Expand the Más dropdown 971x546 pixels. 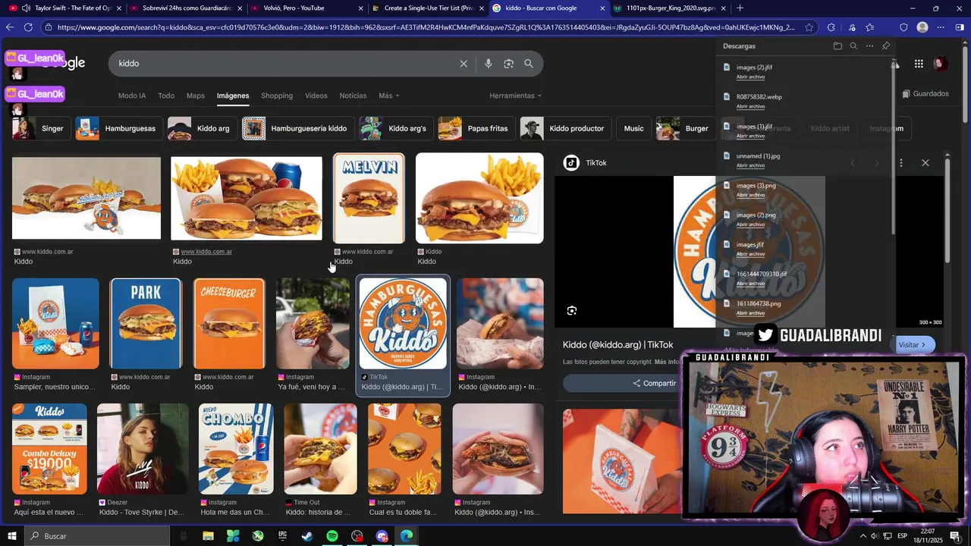(389, 96)
